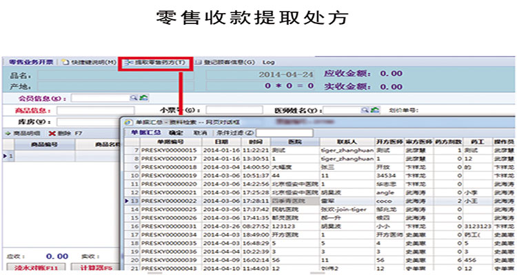
Task: Select the 零售业务开票 tab
Action: tap(30, 63)
